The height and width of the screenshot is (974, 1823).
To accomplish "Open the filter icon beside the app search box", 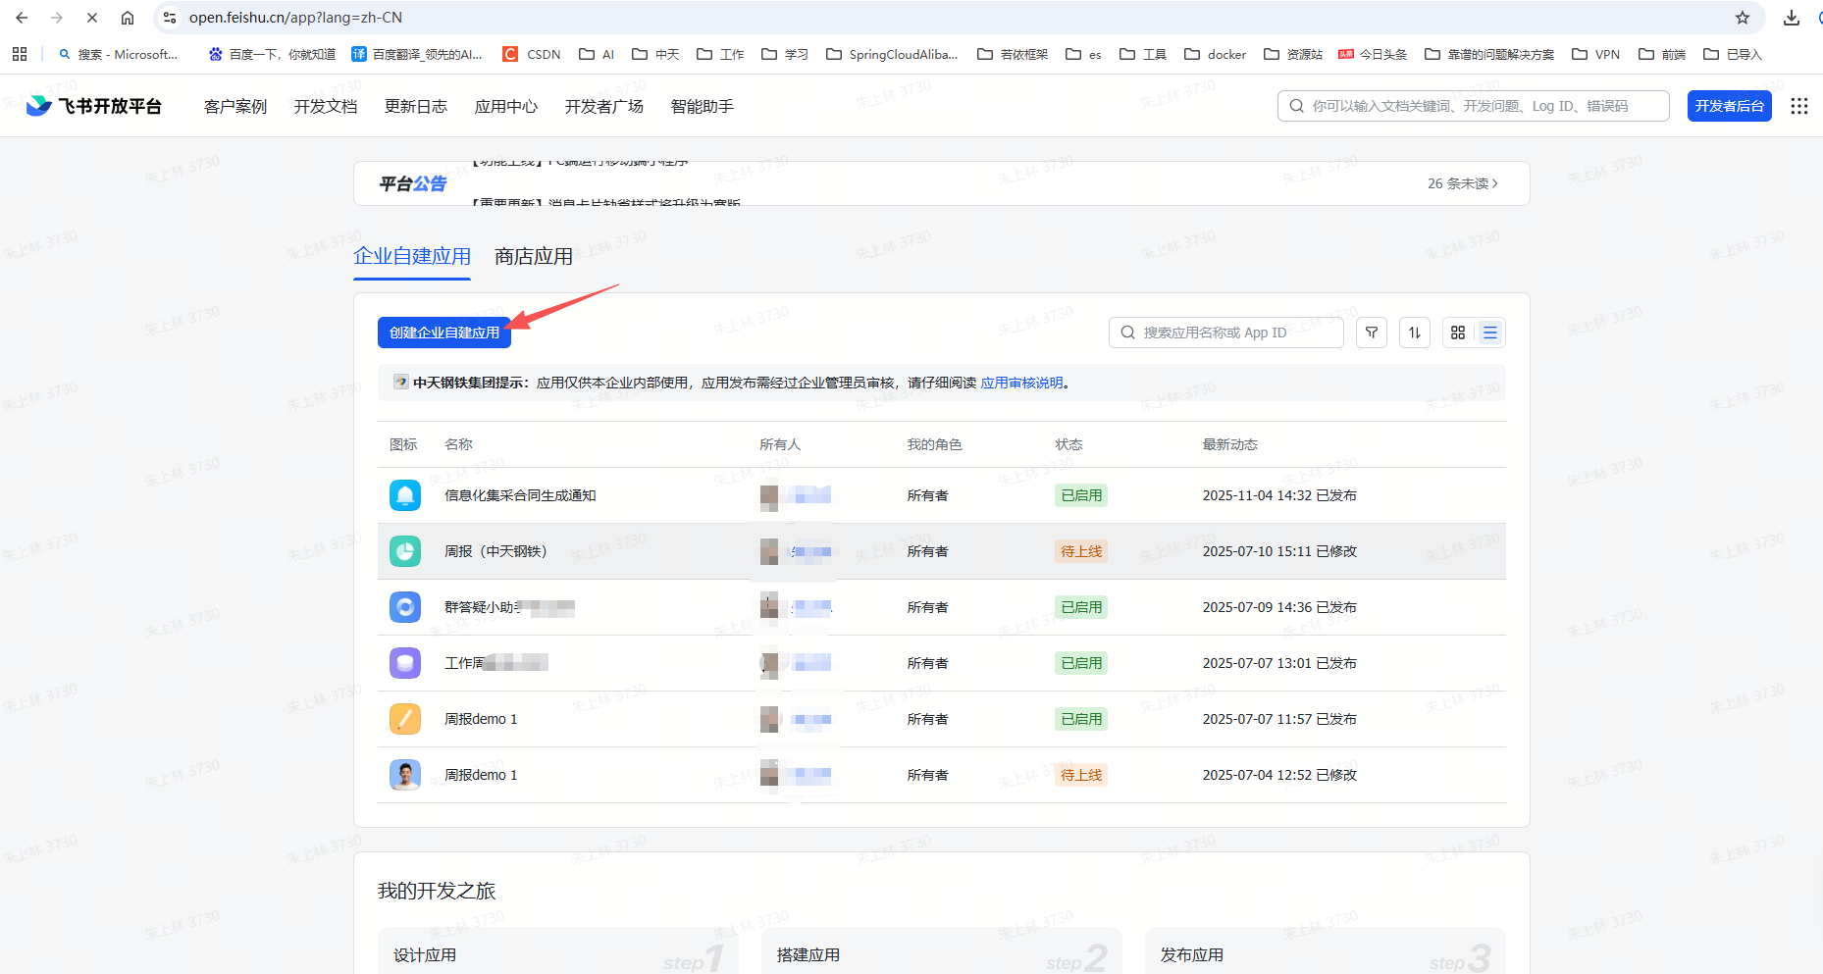I will (1371, 332).
